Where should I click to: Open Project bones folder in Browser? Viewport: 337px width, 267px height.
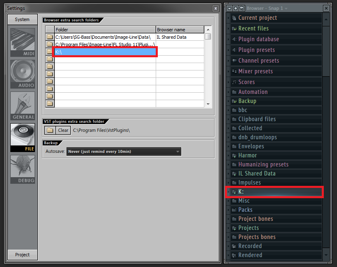(x=276, y=219)
